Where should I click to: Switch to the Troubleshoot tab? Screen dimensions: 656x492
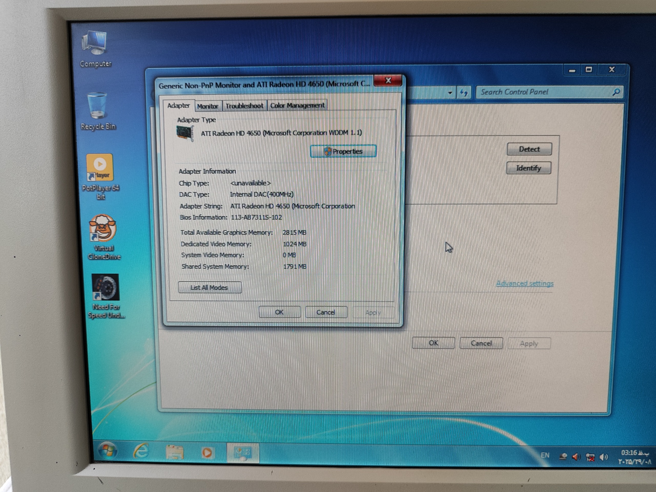(245, 106)
